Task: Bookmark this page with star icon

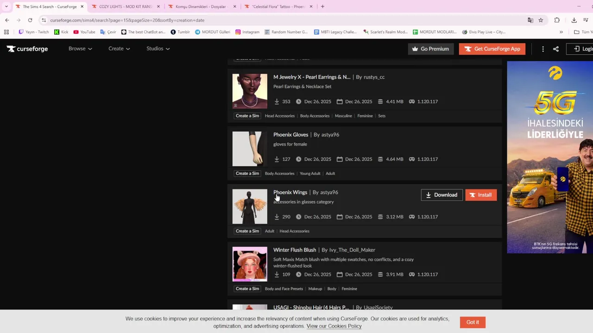Action: [541, 20]
